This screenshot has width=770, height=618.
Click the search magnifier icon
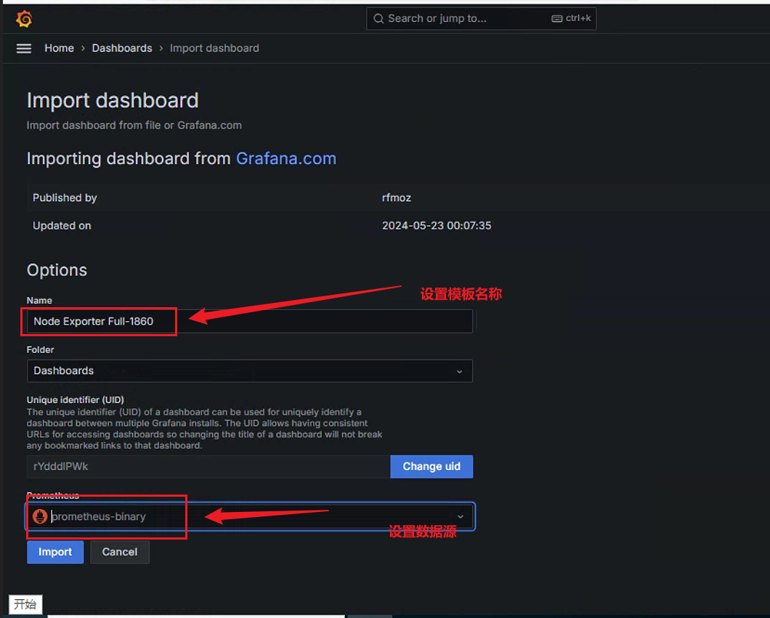click(378, 19)
